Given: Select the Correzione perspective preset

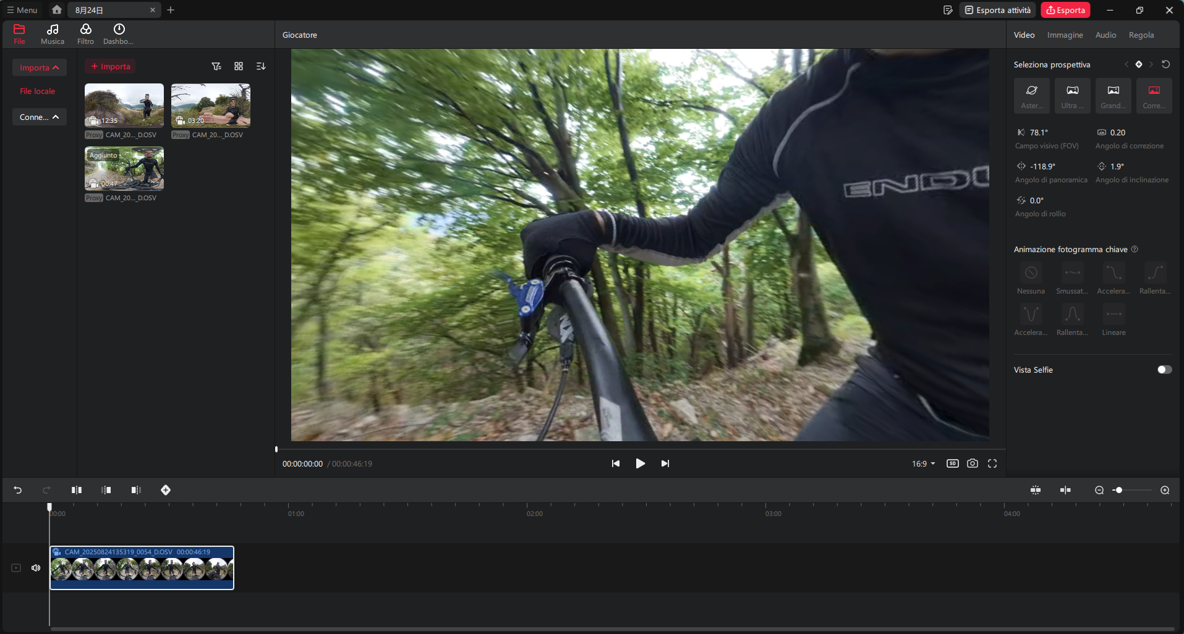Looking at the screenshot, I should (x=1154, y=96).
